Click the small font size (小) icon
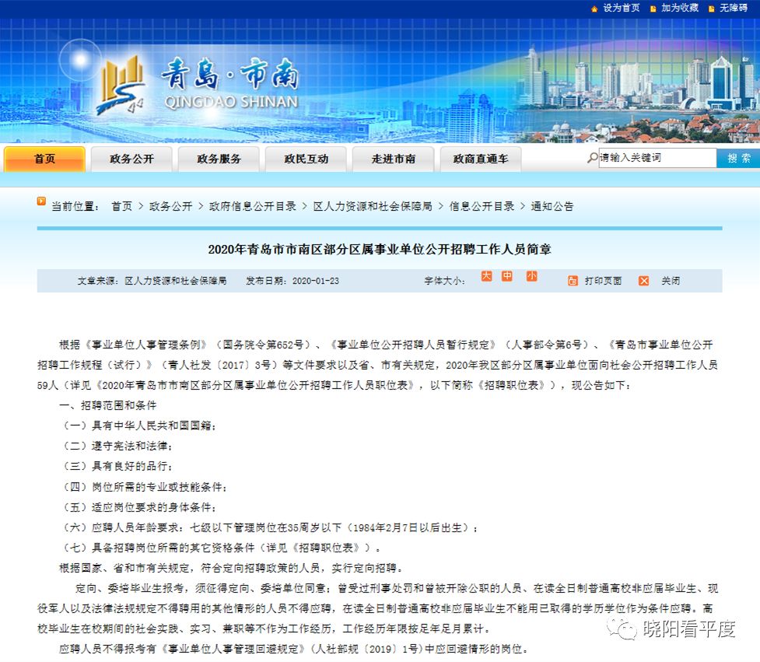The width and height of the screenshot is (760, 662). click(531, 276)
